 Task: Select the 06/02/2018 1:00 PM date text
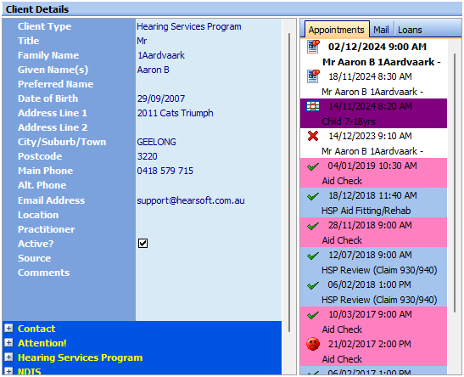369,284
